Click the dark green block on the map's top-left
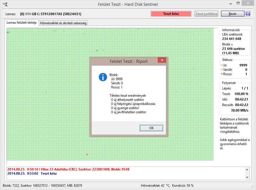This screenshot has width=256, height=190. (x=8, y=32)
